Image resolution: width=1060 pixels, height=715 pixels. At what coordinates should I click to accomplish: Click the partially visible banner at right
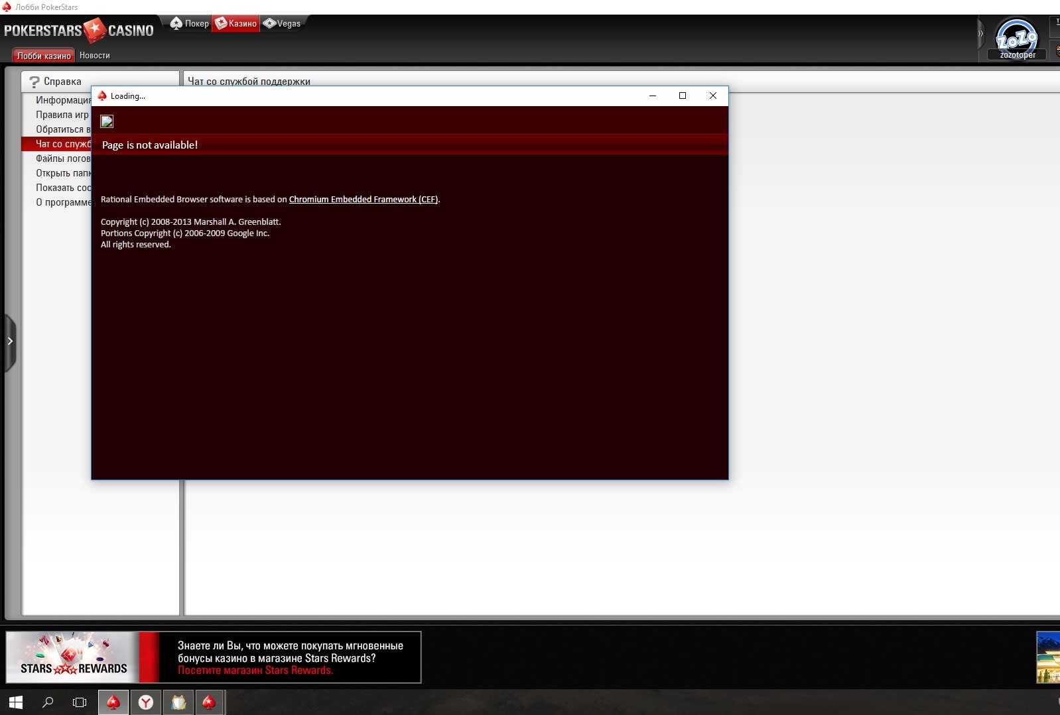tap(1048, 657)
